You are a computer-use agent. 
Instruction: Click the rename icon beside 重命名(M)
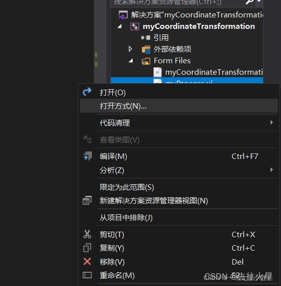coord(87,275)
